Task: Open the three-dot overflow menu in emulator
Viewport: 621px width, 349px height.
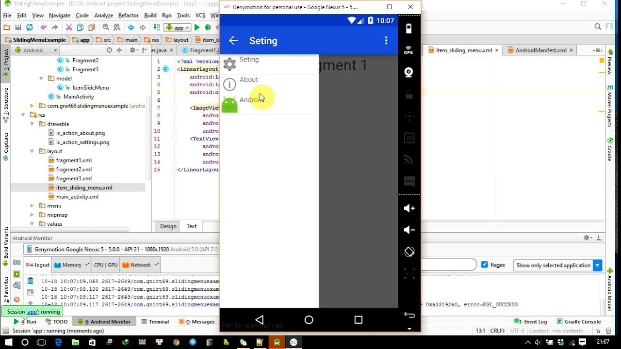Action: (x=386, y=41)
